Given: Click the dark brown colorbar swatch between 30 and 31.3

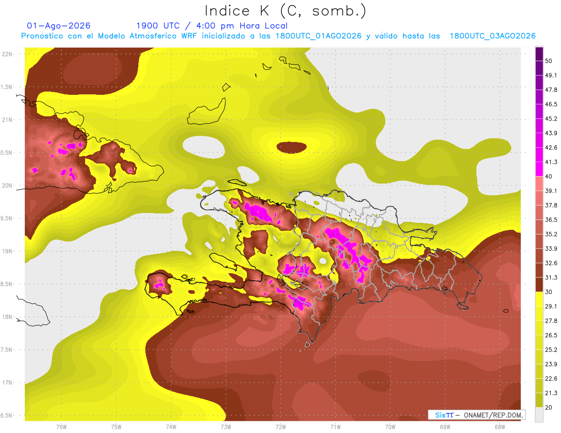Looking at the screenshot, I should (539, 284).
